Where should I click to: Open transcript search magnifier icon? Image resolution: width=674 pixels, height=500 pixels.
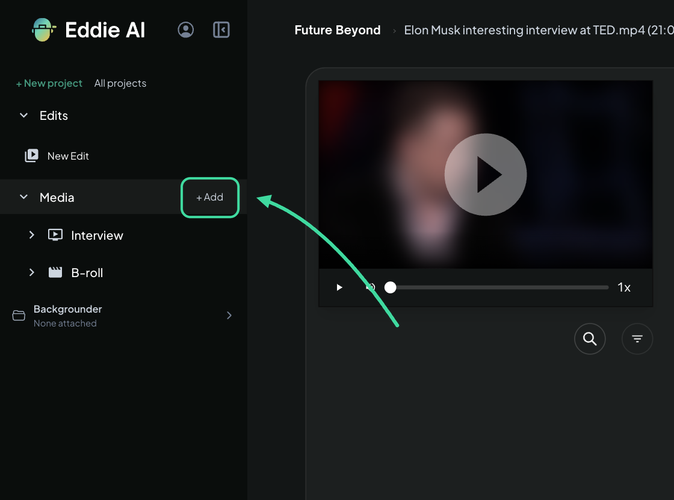click(590, 339)
